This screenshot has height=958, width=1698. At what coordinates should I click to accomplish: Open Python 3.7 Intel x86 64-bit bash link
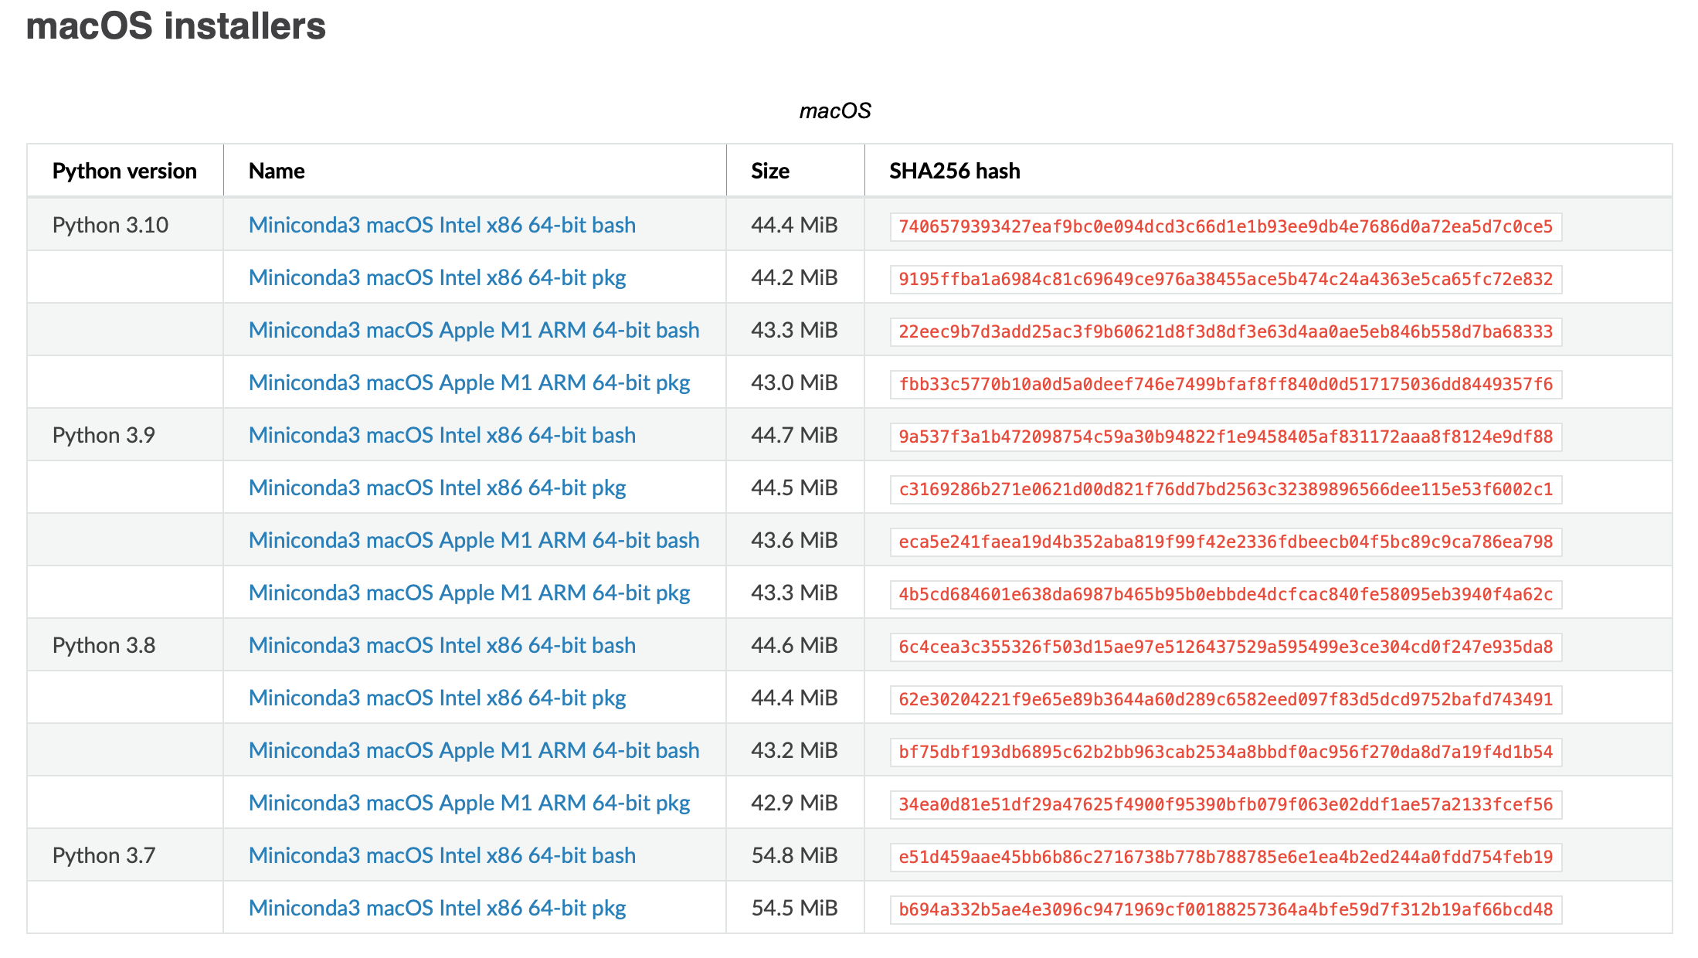(442, 855)
